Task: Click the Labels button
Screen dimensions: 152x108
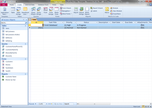Action: click(x=94, y=11)
